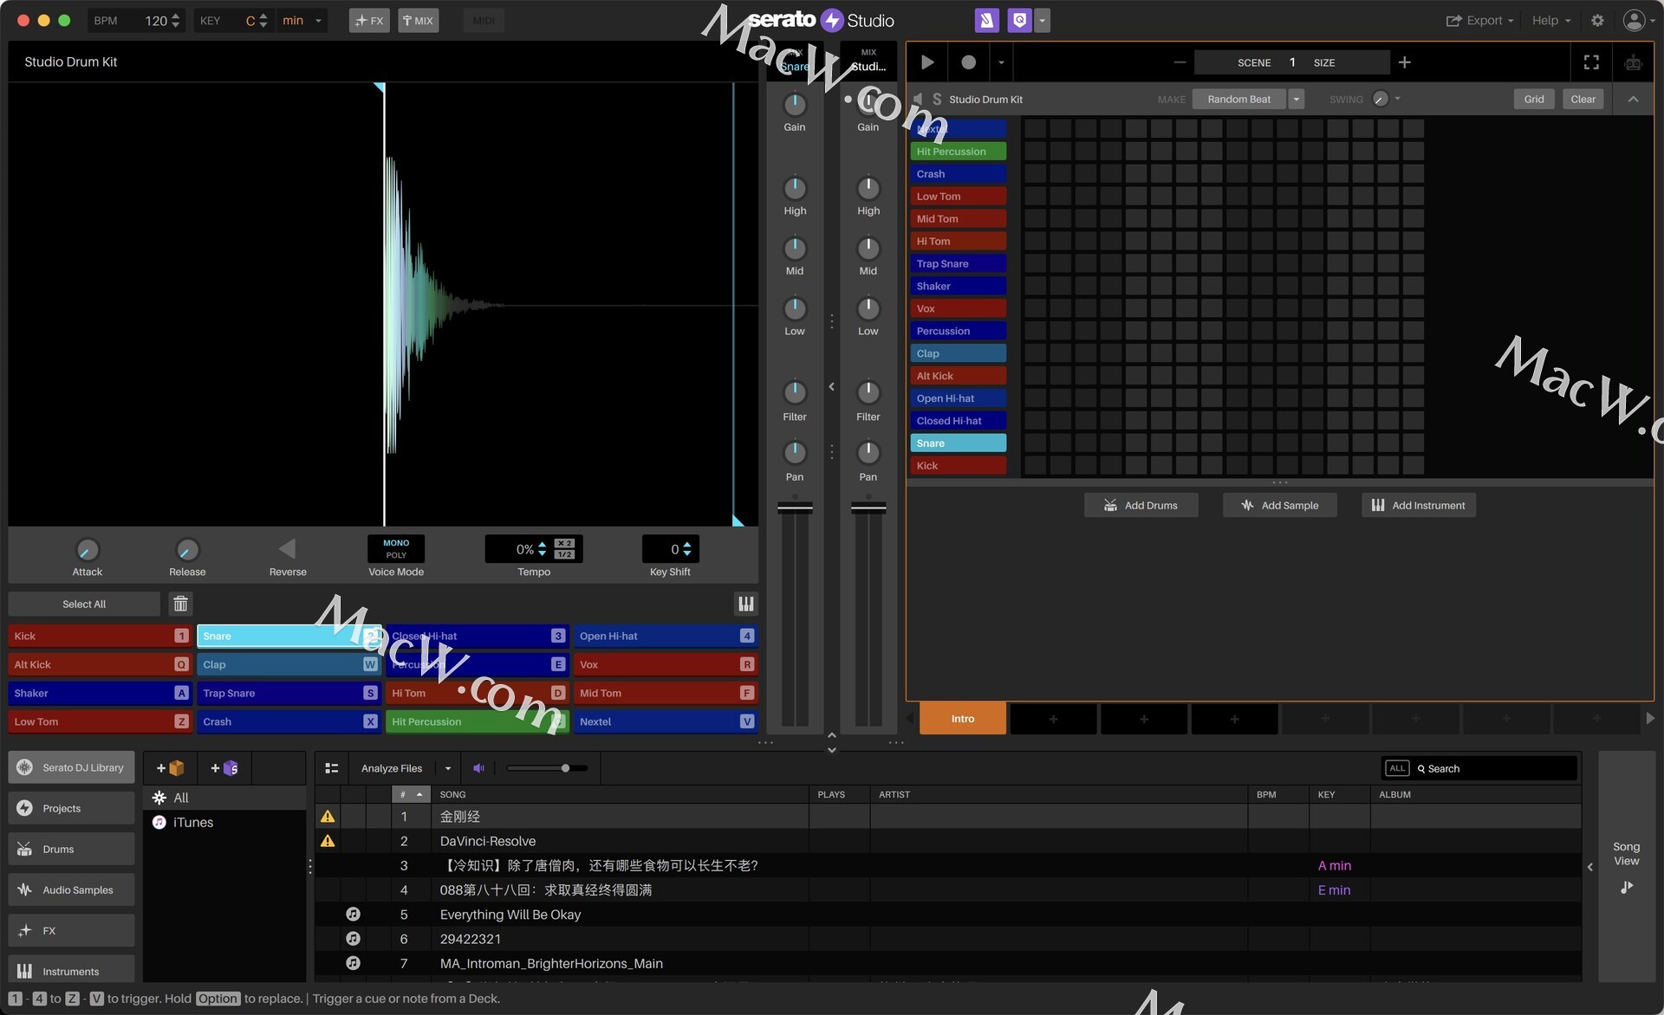Open the Audio Samples tab

[71, 889]
